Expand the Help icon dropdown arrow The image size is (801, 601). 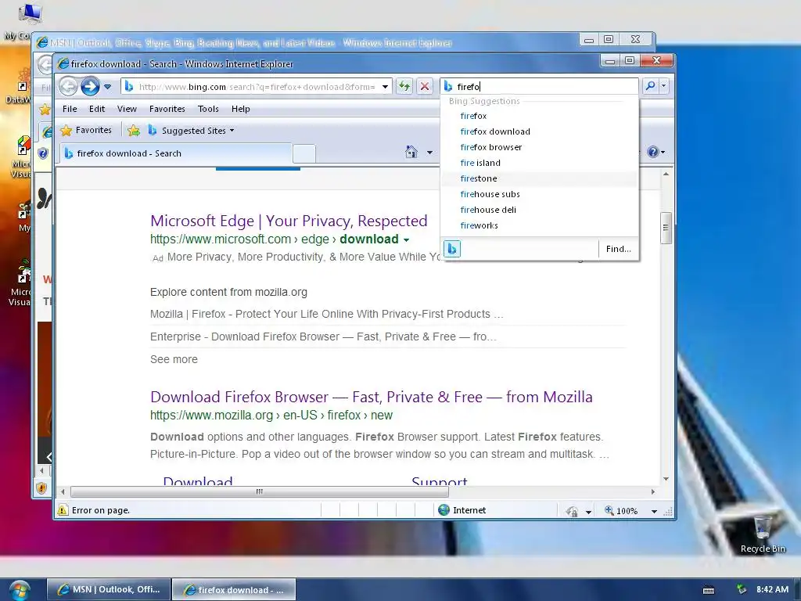(x=663, y=153)
